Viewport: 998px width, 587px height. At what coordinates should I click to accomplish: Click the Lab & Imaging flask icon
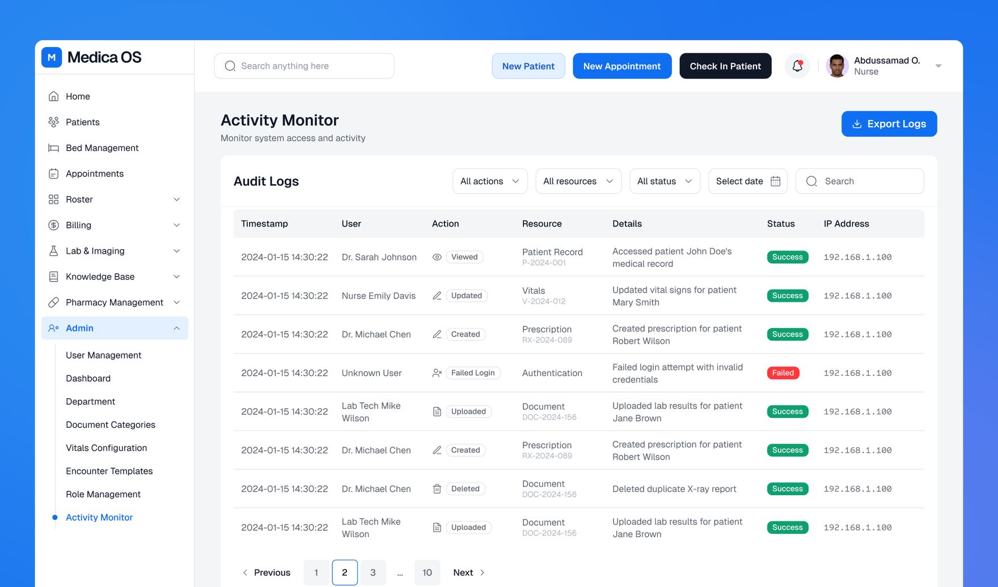pos(53,251)
